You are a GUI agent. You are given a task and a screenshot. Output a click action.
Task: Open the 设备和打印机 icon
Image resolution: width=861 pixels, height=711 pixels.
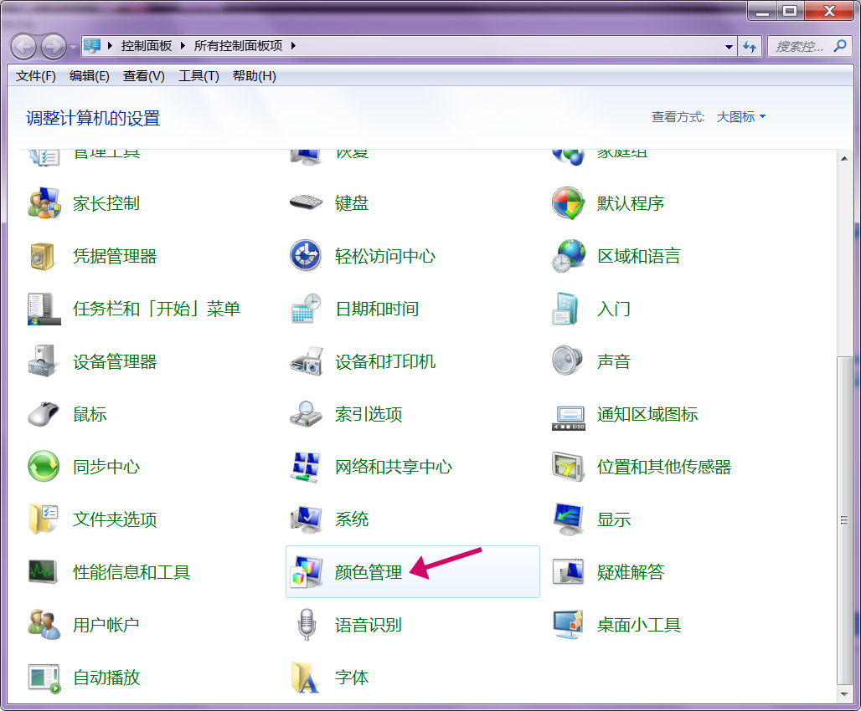pos(307,361)
